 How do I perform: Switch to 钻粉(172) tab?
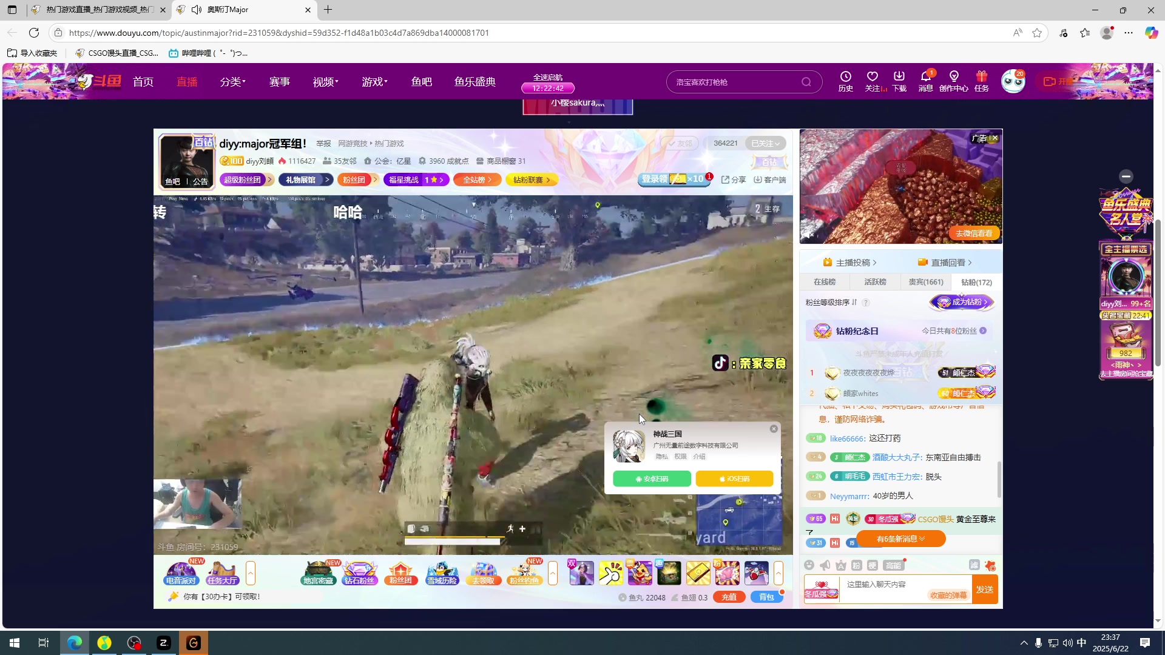point(976,282)
